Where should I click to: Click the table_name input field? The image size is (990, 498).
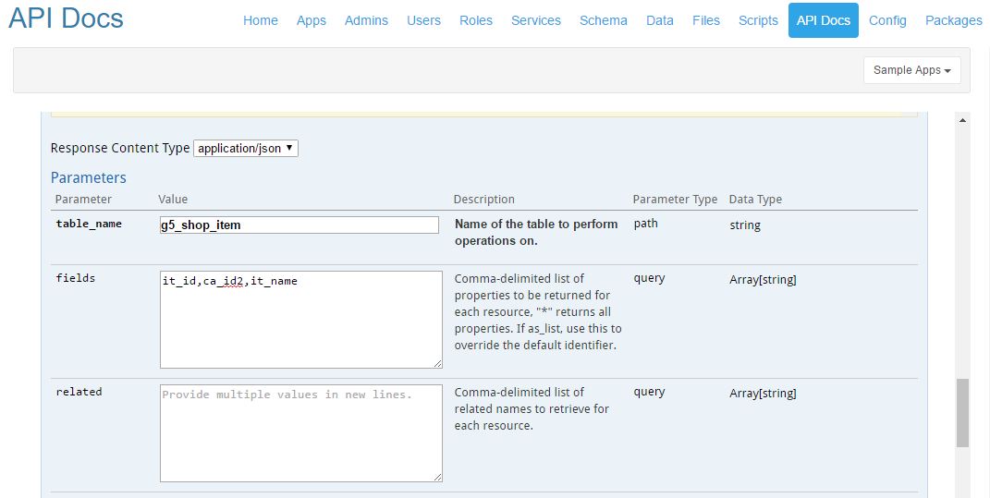299,225
